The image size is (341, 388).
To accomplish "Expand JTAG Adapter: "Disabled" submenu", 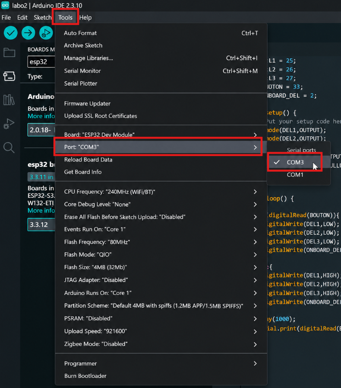I will click(x=161, y=280).
